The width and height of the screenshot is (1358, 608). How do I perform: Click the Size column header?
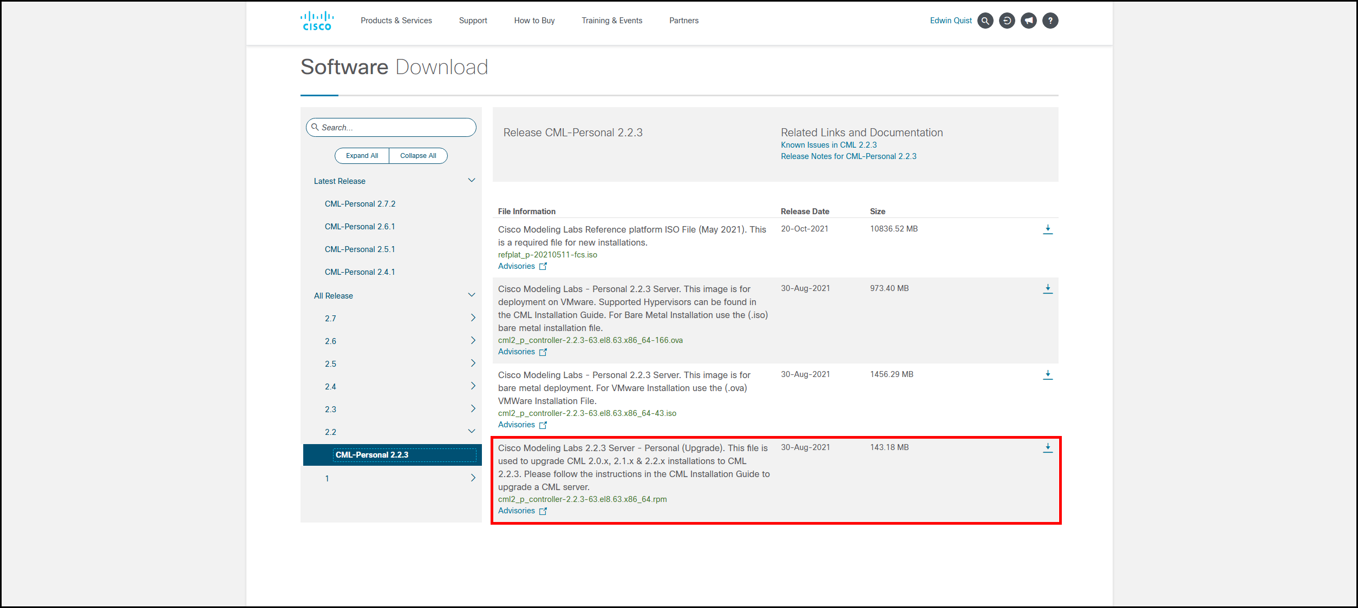(x=877, y=212)
